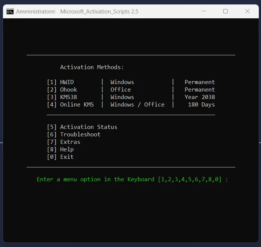This screenshot has height=247, width=261.
Task: Click the 'Amministratore:' title text
Action: [x=36, y=12]
